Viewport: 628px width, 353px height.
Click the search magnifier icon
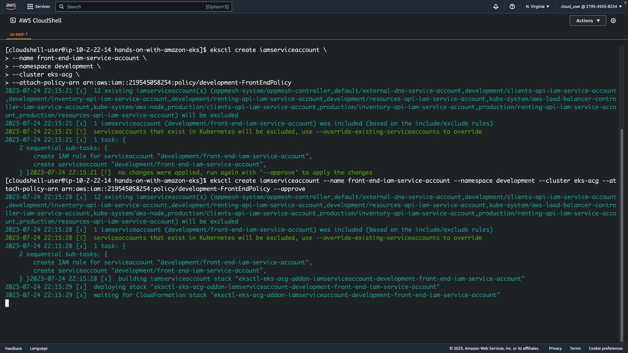[x=61, y=7]
